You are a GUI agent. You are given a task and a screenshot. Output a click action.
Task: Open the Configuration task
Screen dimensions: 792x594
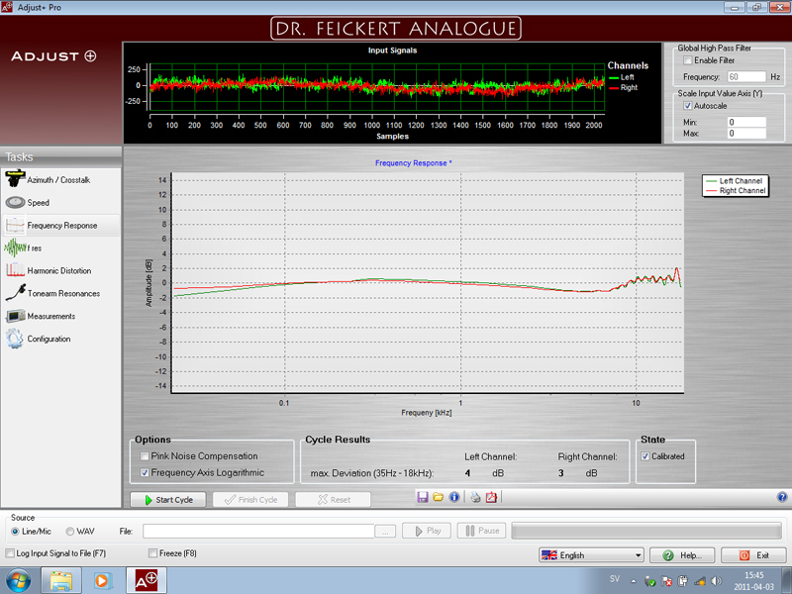(49, 339)
